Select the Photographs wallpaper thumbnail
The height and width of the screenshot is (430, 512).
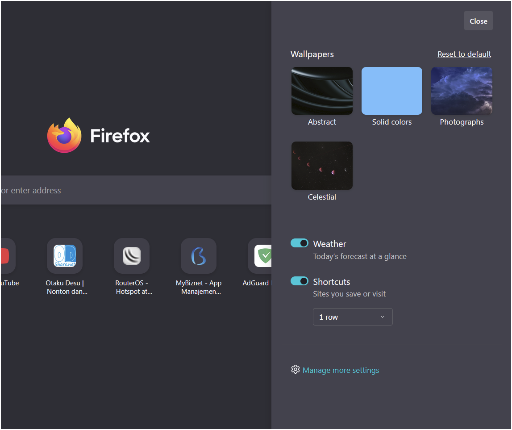(x=462, y=91)
